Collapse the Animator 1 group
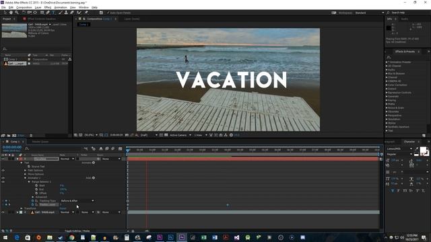 click(26, 178)
